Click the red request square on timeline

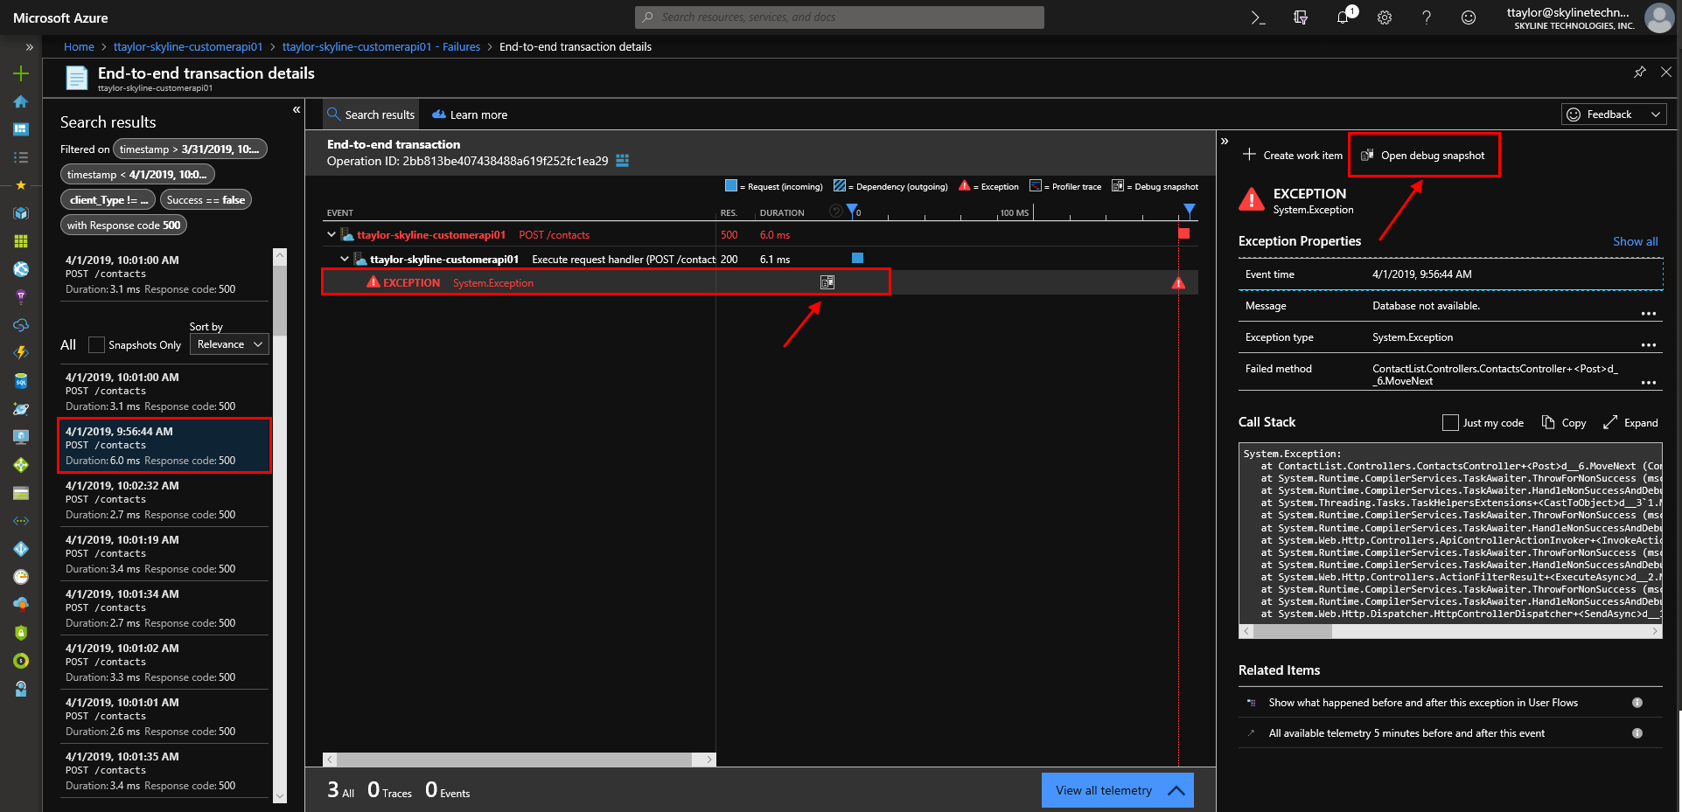(x=1183, y=233)
